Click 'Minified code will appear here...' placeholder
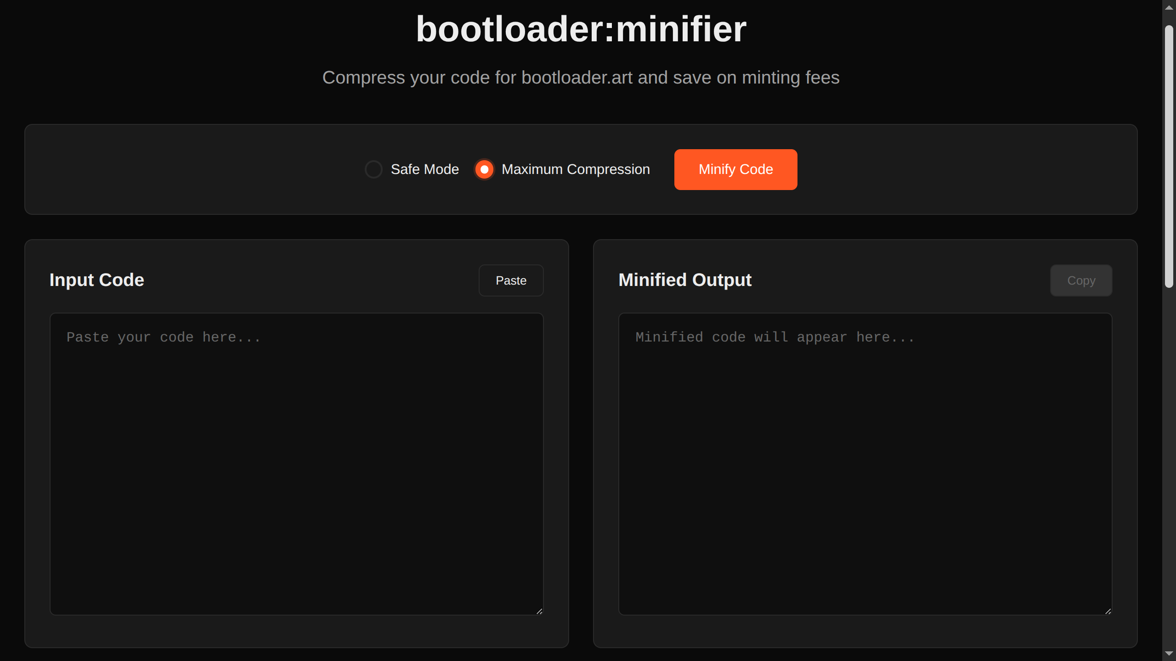 [x=775, y=337]
